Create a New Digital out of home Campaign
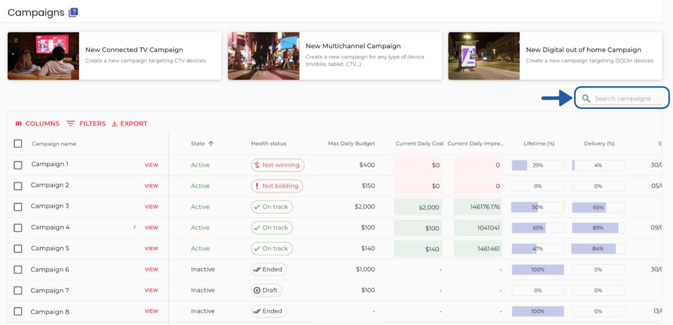The image size is (673, 325). (x=555, y=56)
